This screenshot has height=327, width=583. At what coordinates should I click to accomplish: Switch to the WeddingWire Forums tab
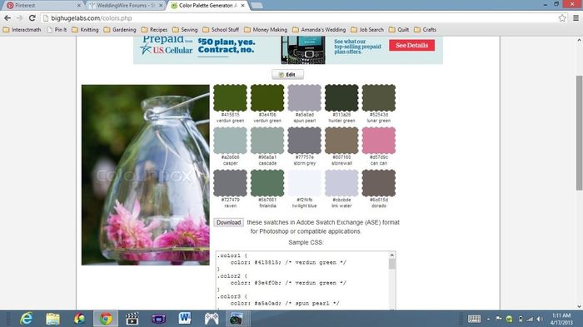point(125,6)
